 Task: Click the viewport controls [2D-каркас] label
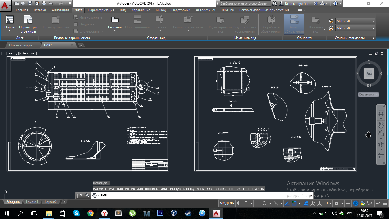click(x=28, y=53)
